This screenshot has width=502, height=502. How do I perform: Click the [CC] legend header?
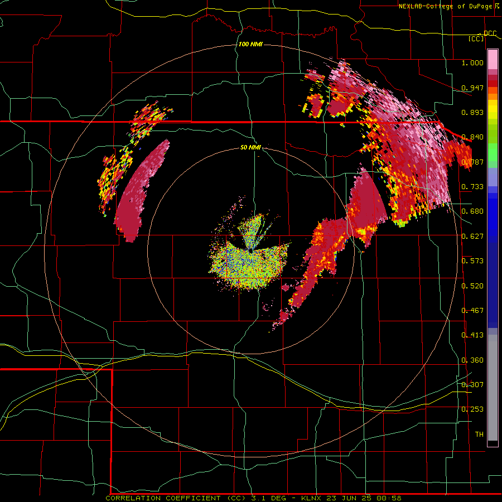[476, 38]
